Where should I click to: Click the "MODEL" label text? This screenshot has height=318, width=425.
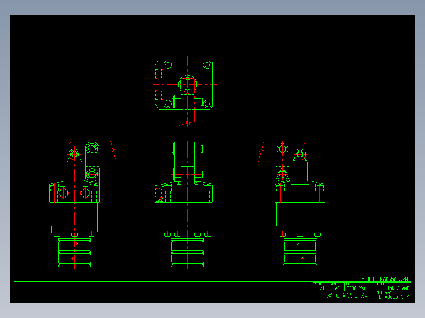[368, 279]
